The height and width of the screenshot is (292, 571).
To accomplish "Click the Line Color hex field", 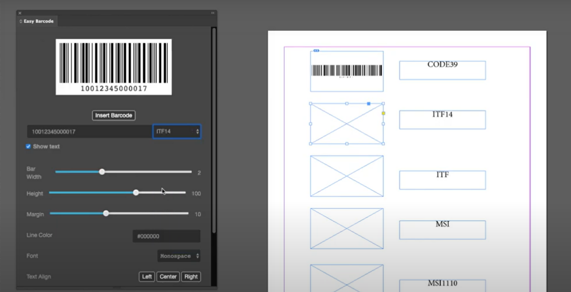I will pos(166,236).
